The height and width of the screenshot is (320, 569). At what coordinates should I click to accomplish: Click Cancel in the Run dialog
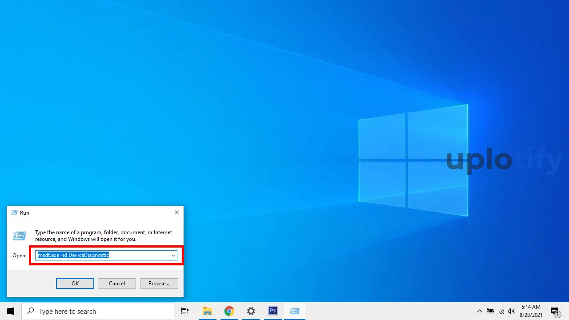point(117,284)
